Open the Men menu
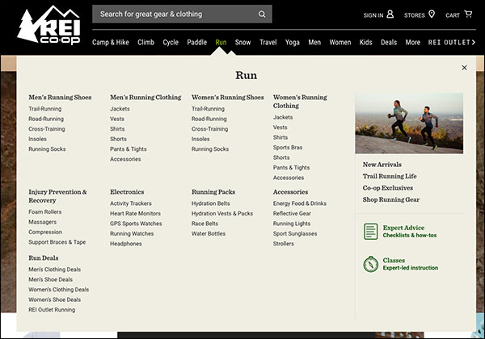485x339 pixels. pyautogui.click(x=314, y=42)
